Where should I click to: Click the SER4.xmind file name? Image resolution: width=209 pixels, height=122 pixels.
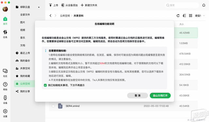point(72,106)
